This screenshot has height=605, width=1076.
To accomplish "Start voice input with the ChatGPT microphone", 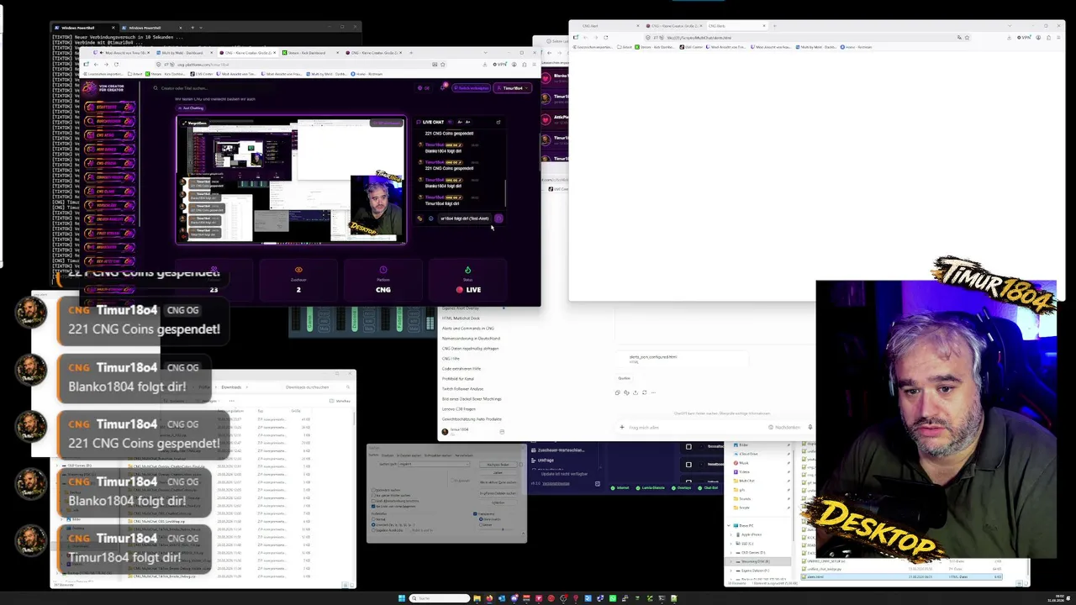I will (x=810, y=427).
